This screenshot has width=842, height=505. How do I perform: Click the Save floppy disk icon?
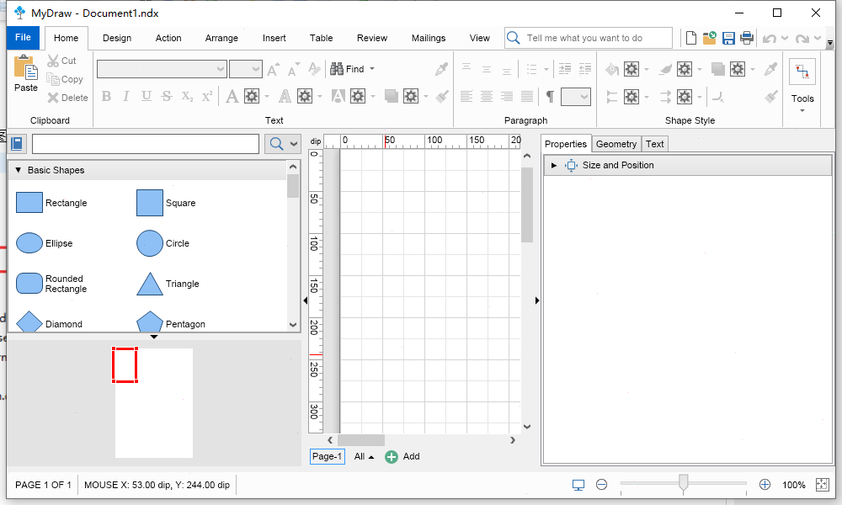[728, 38]
